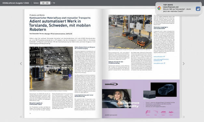Click the page number field showing 32 - 33

[x=45, y=3]
